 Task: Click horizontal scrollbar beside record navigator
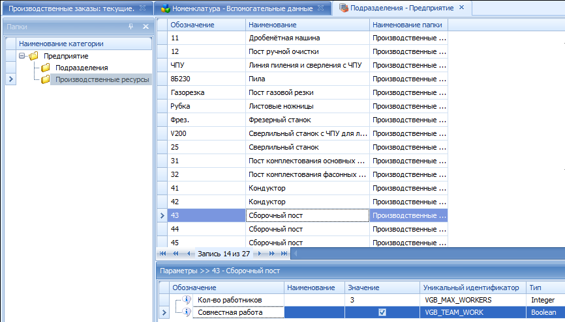tap(424, 253)
